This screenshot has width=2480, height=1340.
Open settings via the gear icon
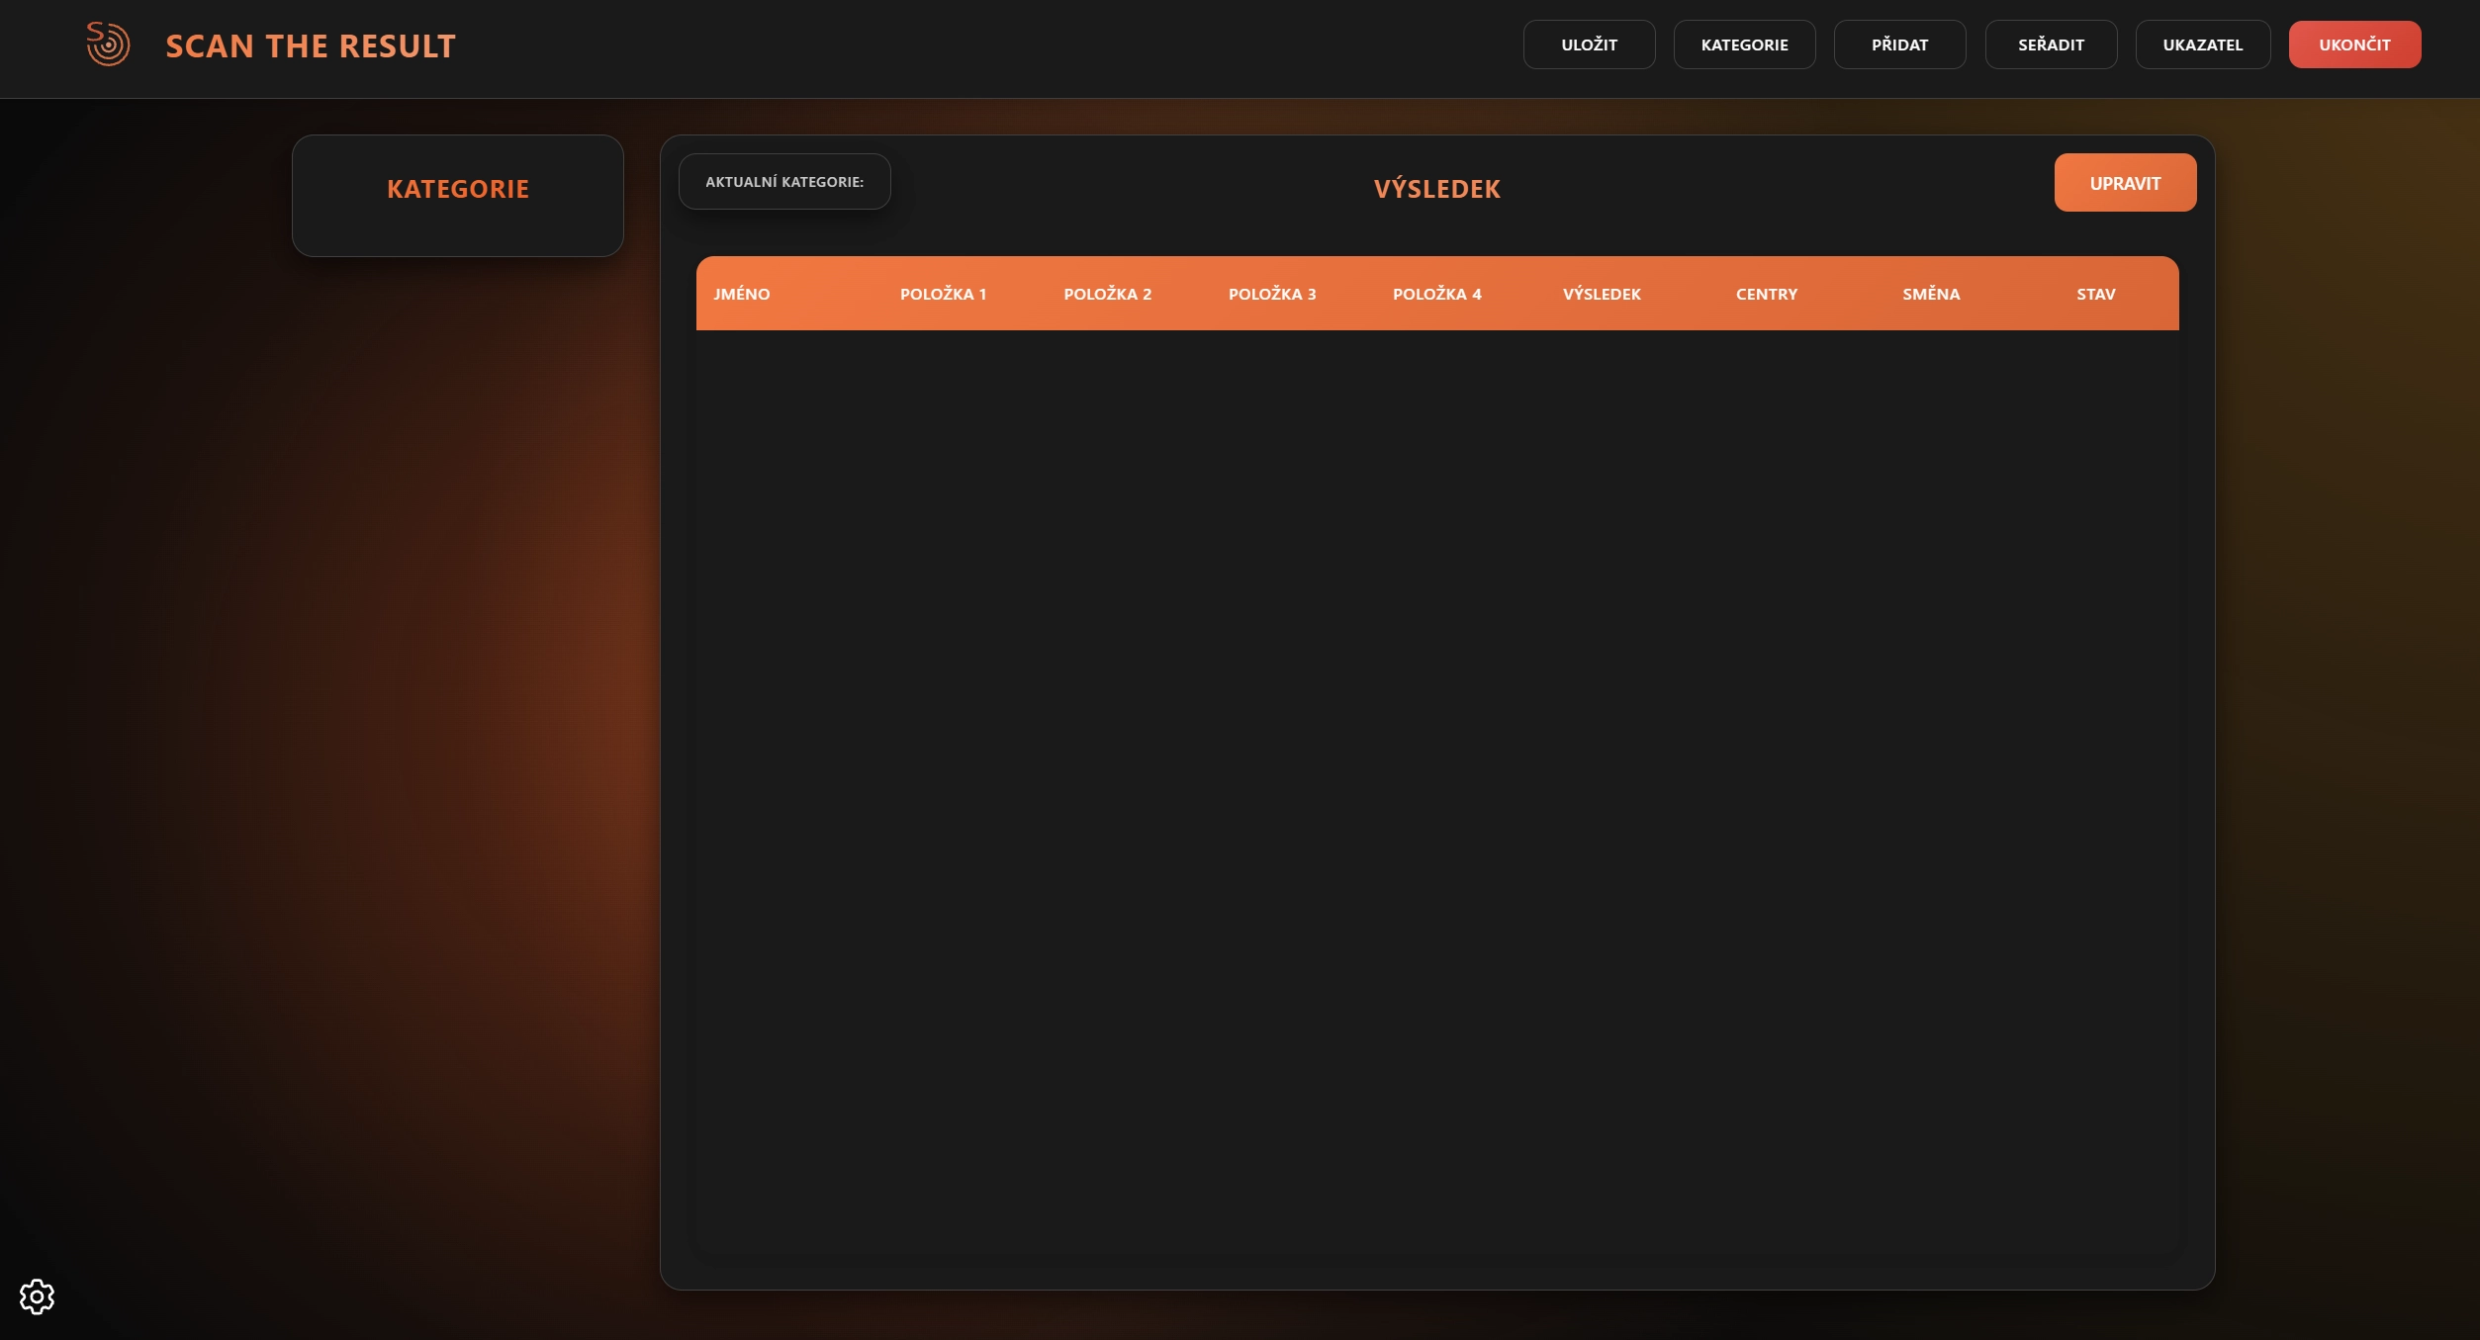38,1295
